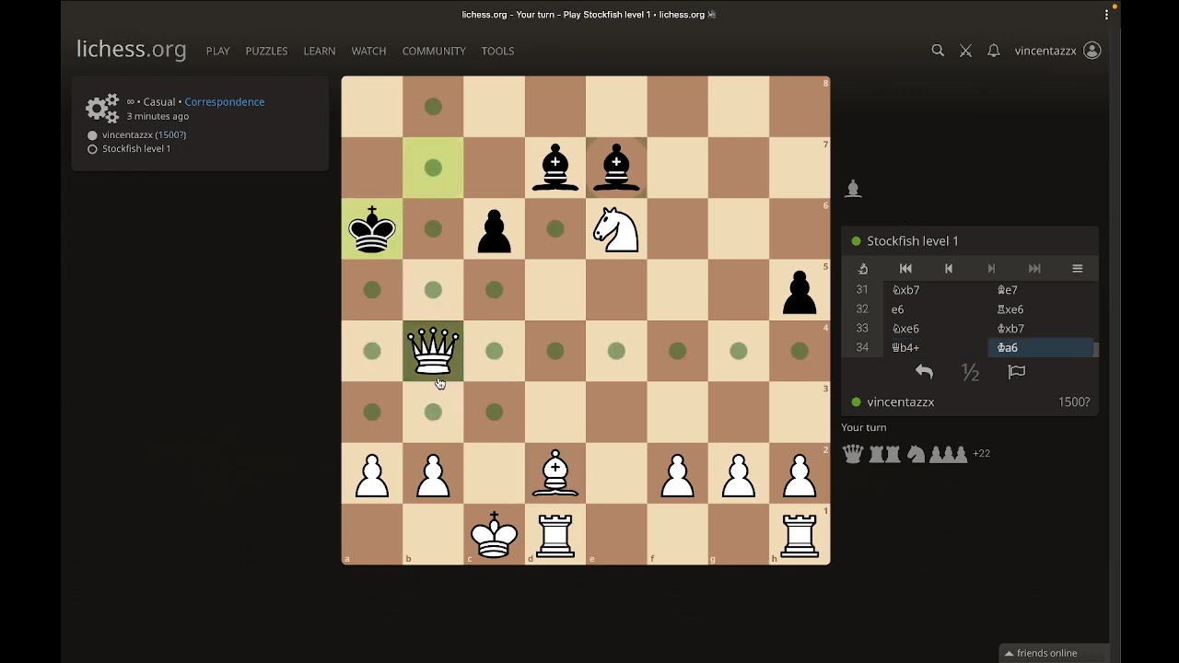Image resolution: width=1179 pixels, height=663 pixels.
Task: Select the white king on c1
Action: (x=494, y=534)
